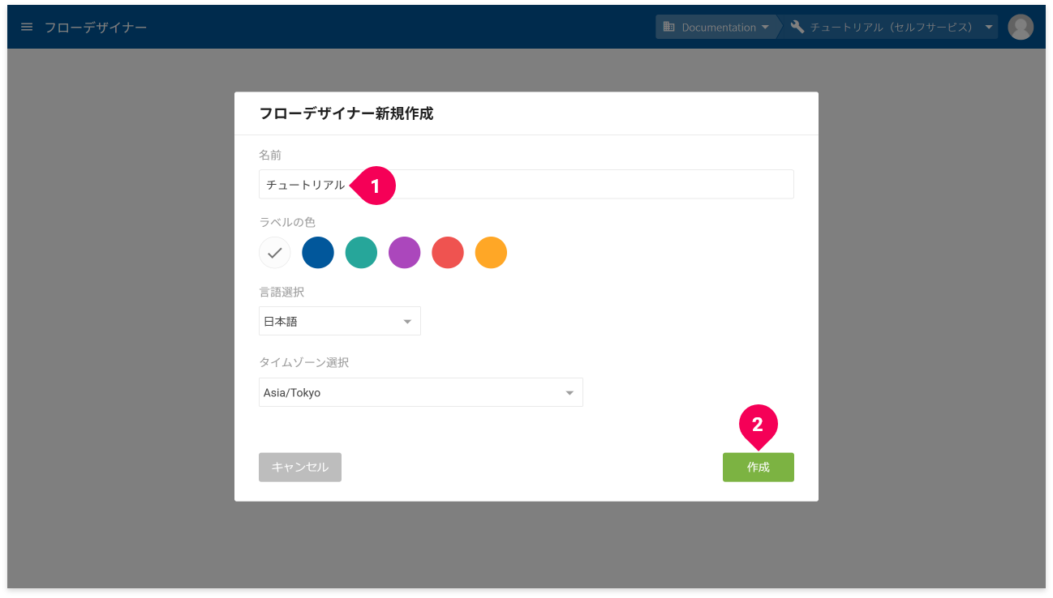The image size is (1053, 598).
Task: Open the 言語選択 dropdown showing 日本語
Action: click(x=340, y=321)
